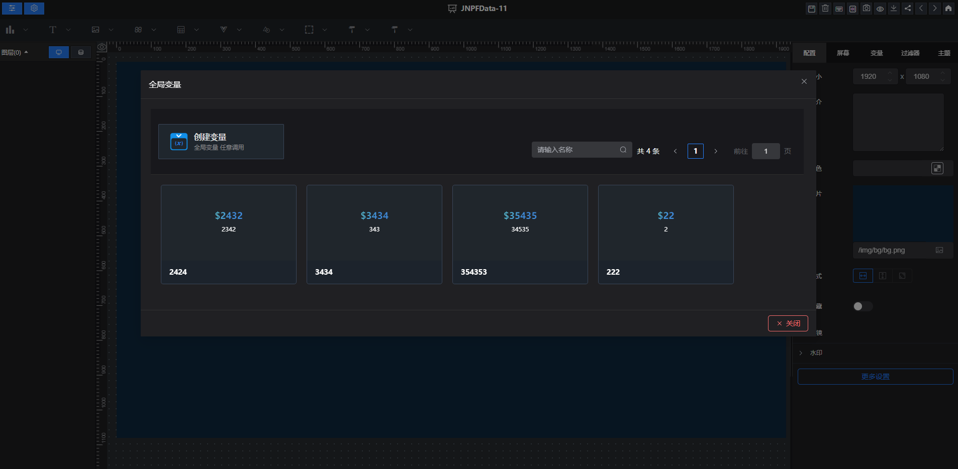Switch to the 主题 tab

tap(943, 53)
